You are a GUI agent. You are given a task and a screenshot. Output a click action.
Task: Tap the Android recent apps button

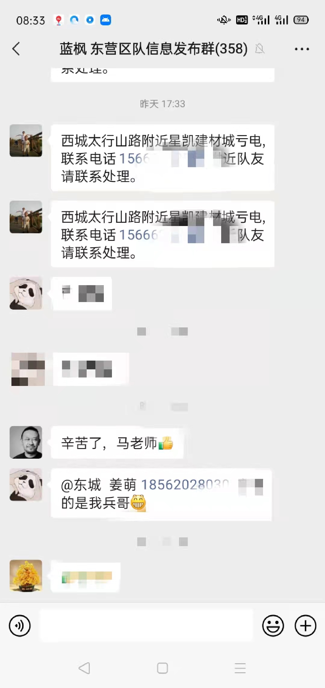tap(240, 668)
